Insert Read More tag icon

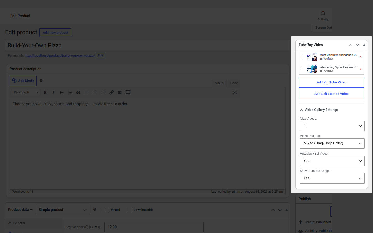120,92
